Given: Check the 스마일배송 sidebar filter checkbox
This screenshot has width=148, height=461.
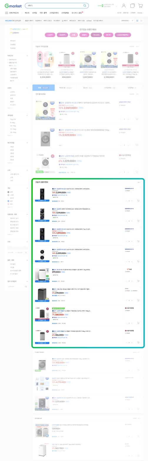Looking at the screenshot, I should point(8,33).
